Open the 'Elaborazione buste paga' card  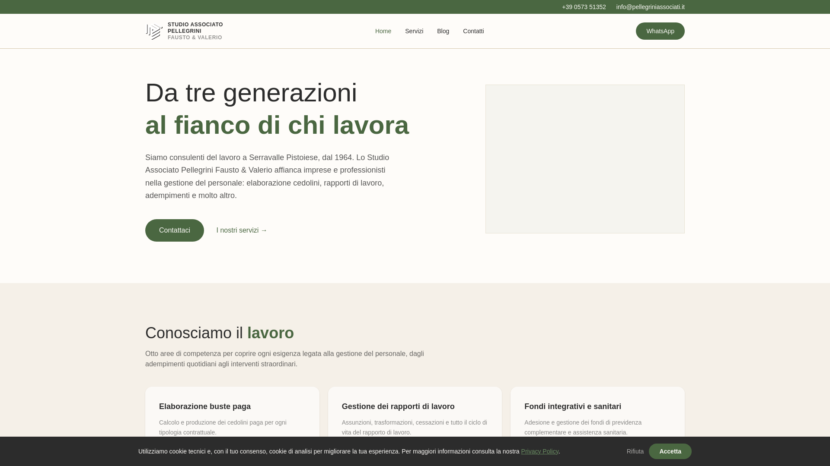[232, 412]
